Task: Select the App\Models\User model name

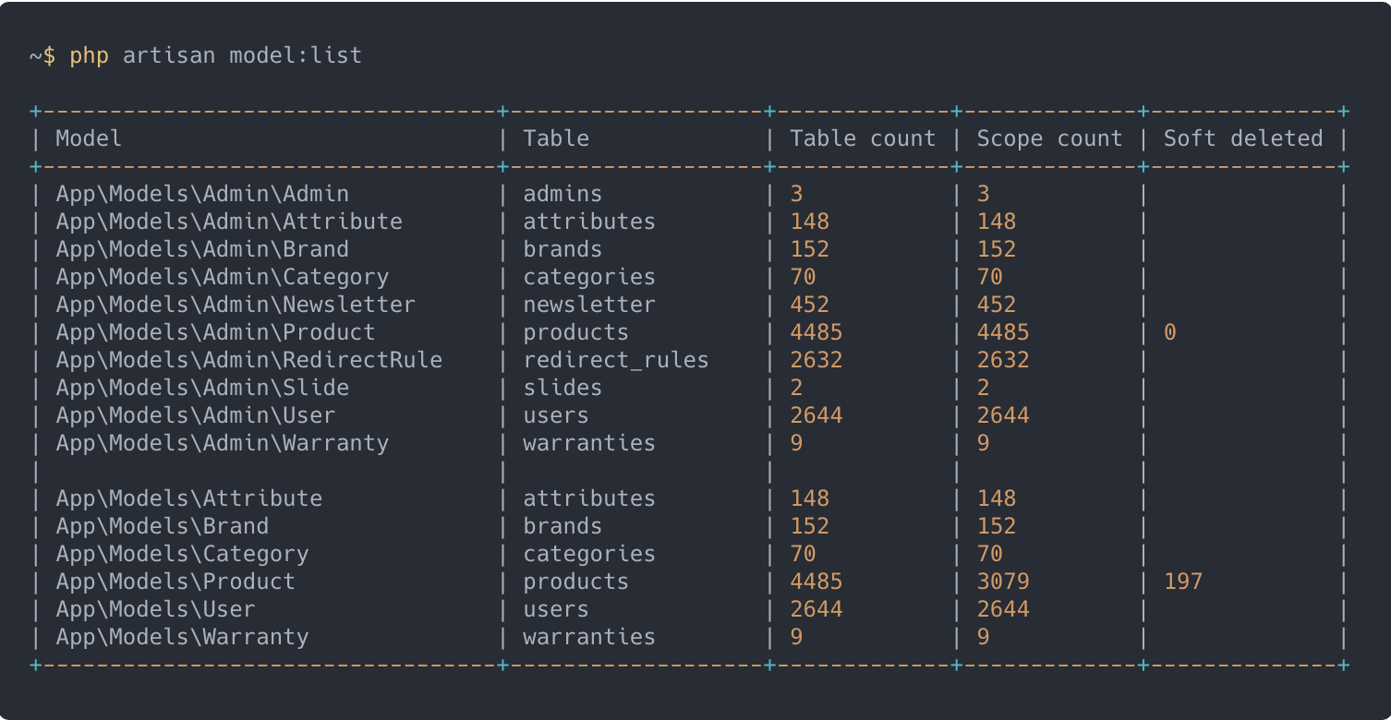Action: pyautogui.click(x=155, y=609)
